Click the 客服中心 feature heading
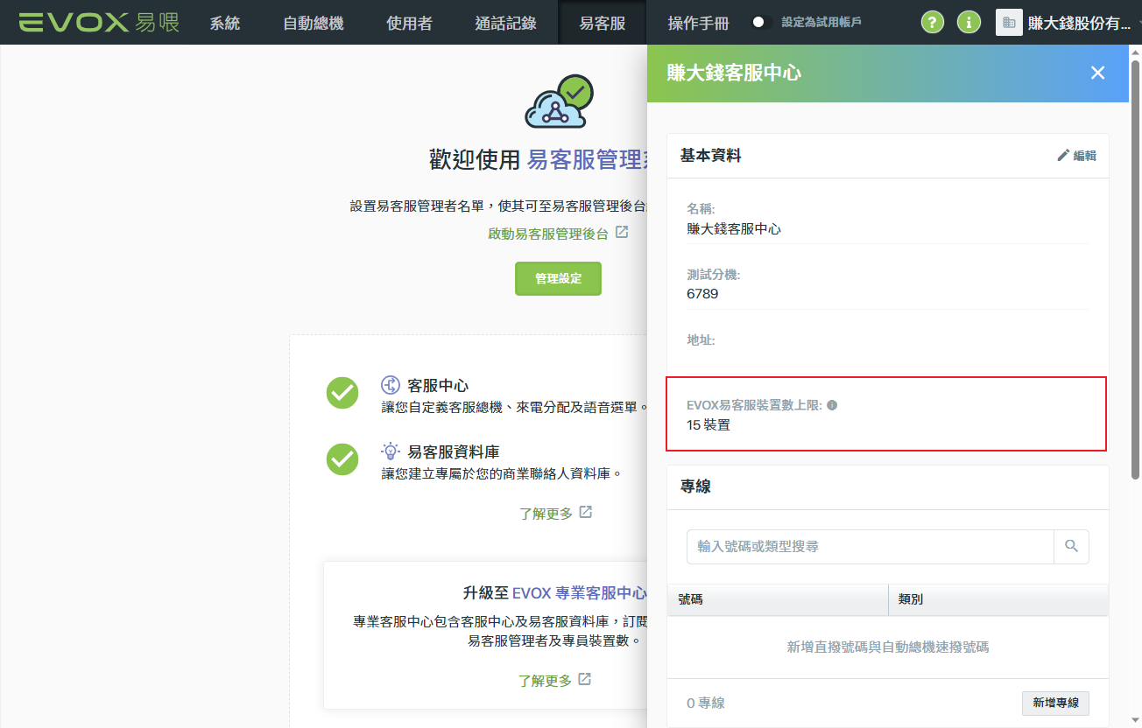Image resolution: width=1142 pixels, height=728 pixels. 438,386
